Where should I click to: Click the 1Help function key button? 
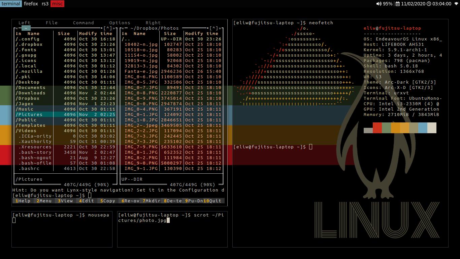(x=23, y=201)
